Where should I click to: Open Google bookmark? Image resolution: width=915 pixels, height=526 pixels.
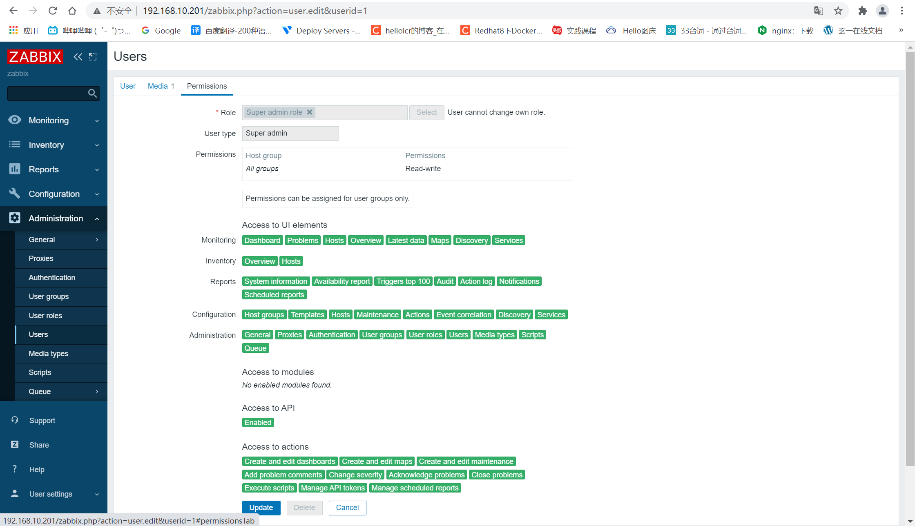point(161,31)
